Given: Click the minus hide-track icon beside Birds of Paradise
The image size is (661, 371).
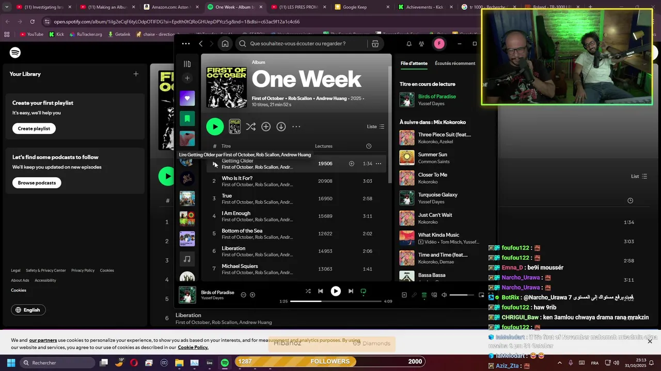Looking at the screenshot, I should pyautogui.click(x=244, y=295).
